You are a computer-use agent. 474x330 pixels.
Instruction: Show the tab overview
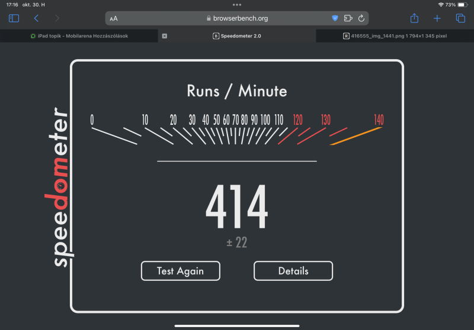coord(460,18)
